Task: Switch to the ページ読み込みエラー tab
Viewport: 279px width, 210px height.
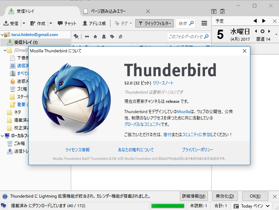Action: pos(108,11)
